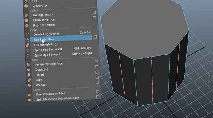Screen dimensions: 213x118
Task: Click the Flip Triangle Edge icon
Action: [28, 45]
